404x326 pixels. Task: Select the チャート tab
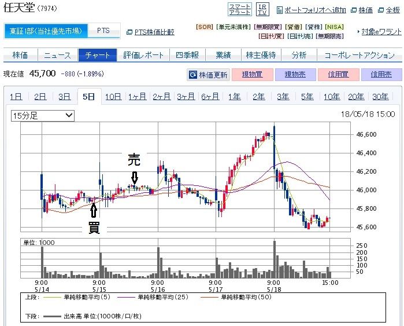click(x=98, y=55)
